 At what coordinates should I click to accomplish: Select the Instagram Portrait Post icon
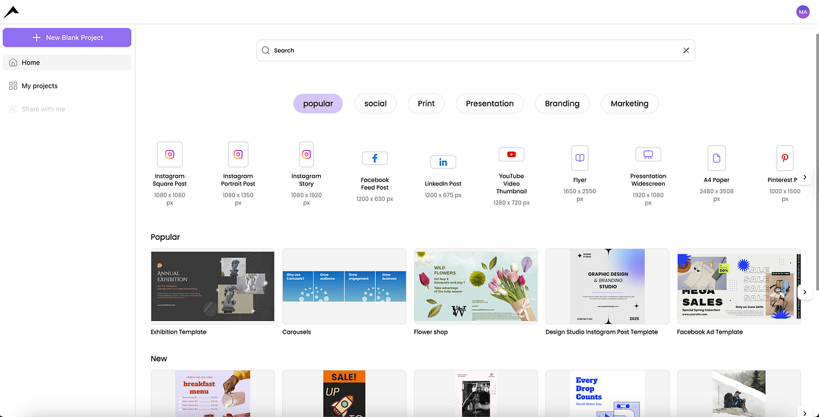click(238, 154)
